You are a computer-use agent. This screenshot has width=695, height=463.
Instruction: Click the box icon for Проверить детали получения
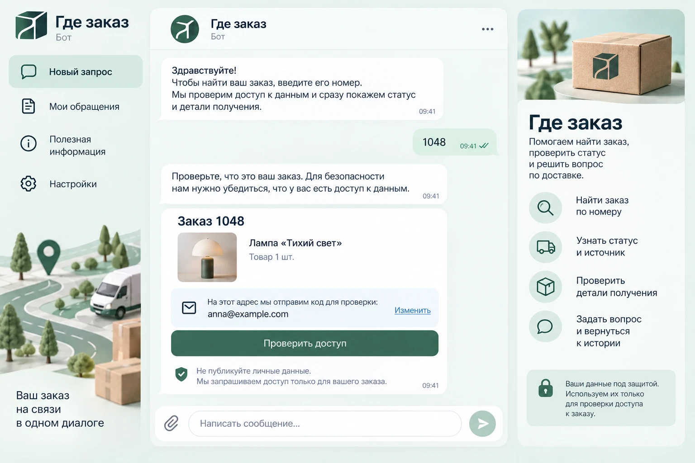pyautogui.click(x=545, y=287)
